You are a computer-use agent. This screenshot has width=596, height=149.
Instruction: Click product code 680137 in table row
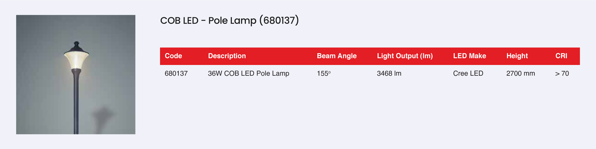click(x=176, y=74)
